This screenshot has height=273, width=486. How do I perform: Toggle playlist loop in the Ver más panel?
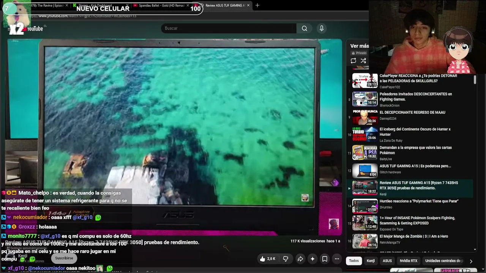[x=353, y=61]
